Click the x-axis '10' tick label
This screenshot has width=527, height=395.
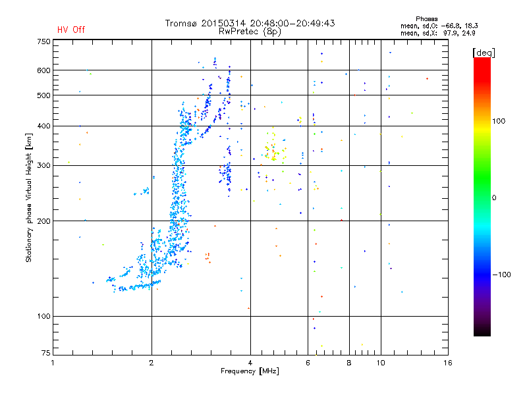pyautogui.click(x=381, y=363)
